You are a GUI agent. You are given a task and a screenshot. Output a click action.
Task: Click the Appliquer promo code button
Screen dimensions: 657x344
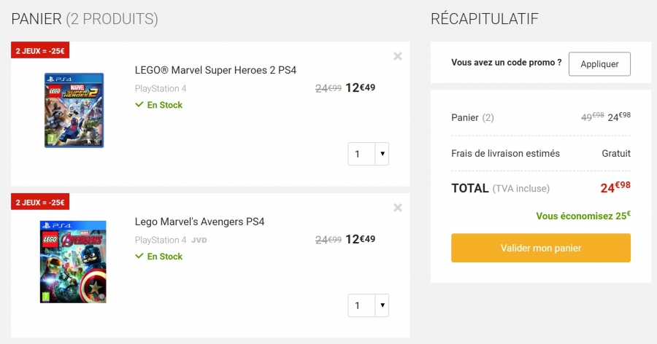coord(599,64)
